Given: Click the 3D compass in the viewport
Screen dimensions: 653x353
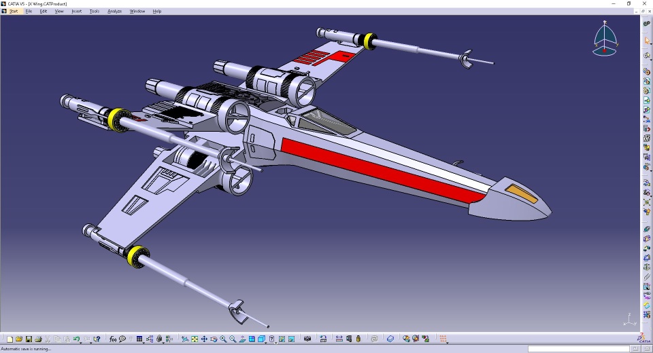Looking at the screenshot, I should [x=605, y=38].
